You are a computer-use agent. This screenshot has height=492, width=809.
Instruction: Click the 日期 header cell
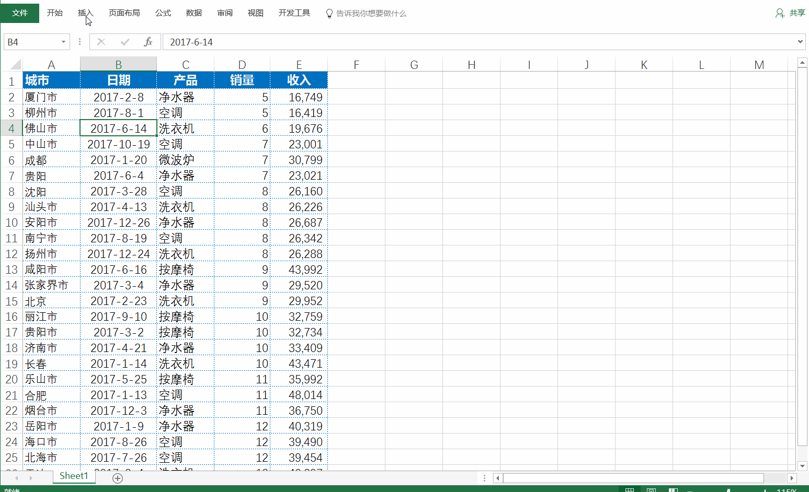(119, 80)
